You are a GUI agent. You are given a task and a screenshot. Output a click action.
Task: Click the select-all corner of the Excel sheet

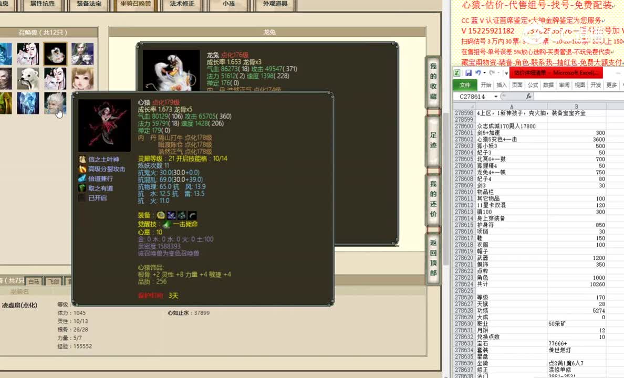point(464,106)
